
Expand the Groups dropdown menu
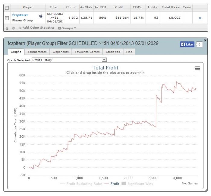[x=67, y=28]
